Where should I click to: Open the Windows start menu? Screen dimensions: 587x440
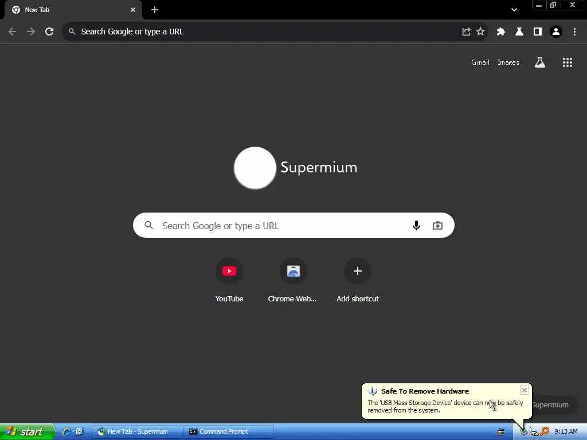[28, 432]
